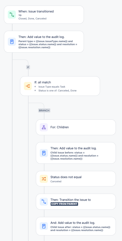This screenshot has width=122, height=241.
Task: Click the purple For Children hierarchy icon
Action: pyautogui.click(x=44, y=127)
